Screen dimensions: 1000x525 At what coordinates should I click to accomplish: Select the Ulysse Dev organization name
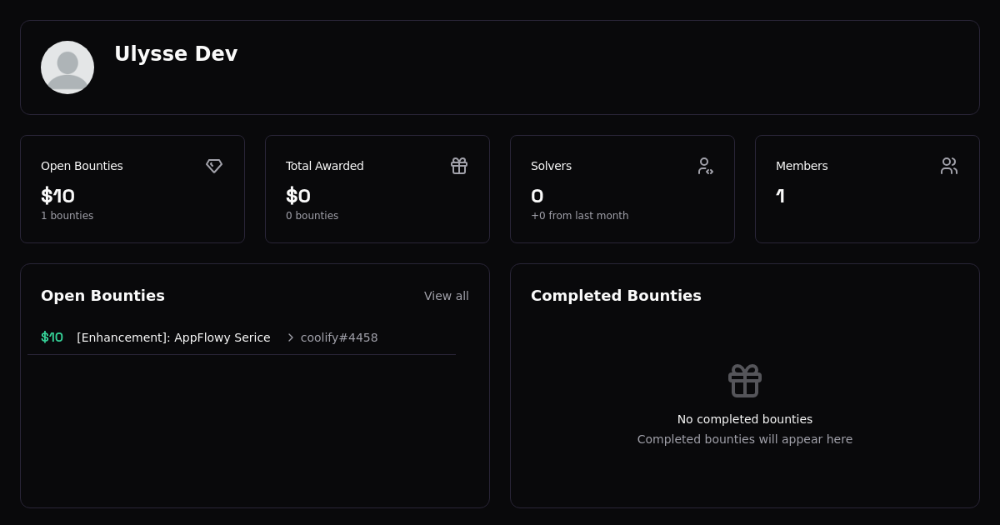pos(176,54)
